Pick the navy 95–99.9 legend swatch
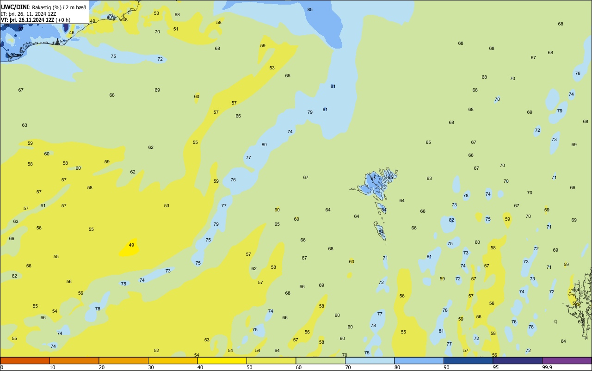 (x=518, y=360)
